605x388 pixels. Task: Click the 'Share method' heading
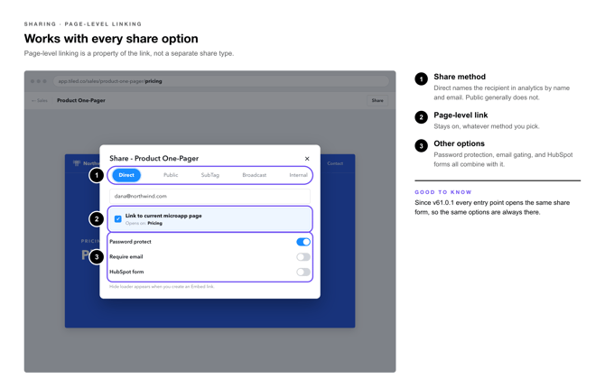point(460,77)
